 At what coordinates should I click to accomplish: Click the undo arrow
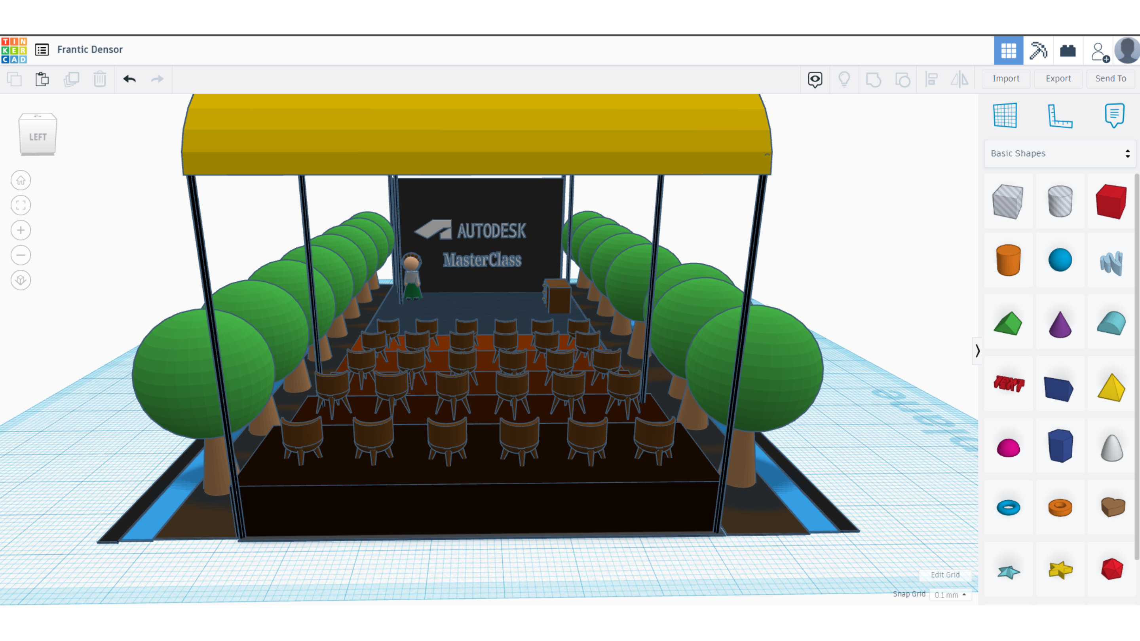pos(129,79)
